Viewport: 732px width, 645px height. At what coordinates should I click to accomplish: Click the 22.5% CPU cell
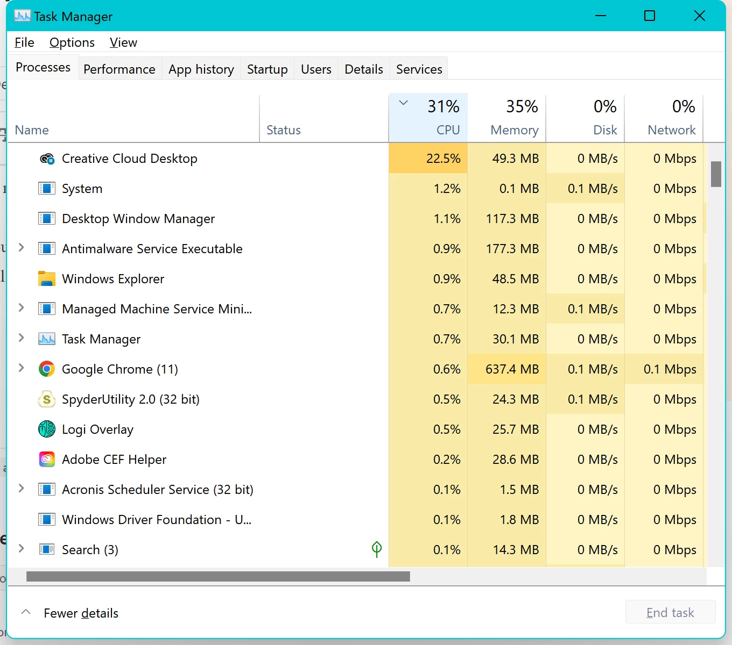point(428,159)
